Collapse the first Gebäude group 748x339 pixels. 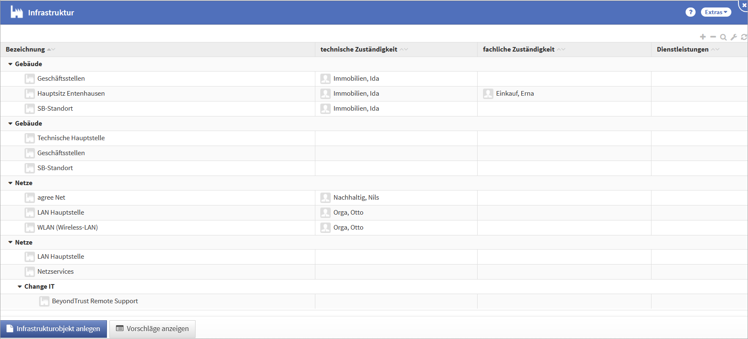point(10,64)
